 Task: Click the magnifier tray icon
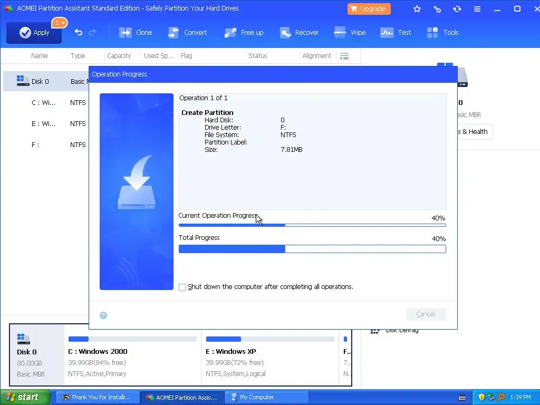click(501, 398)
